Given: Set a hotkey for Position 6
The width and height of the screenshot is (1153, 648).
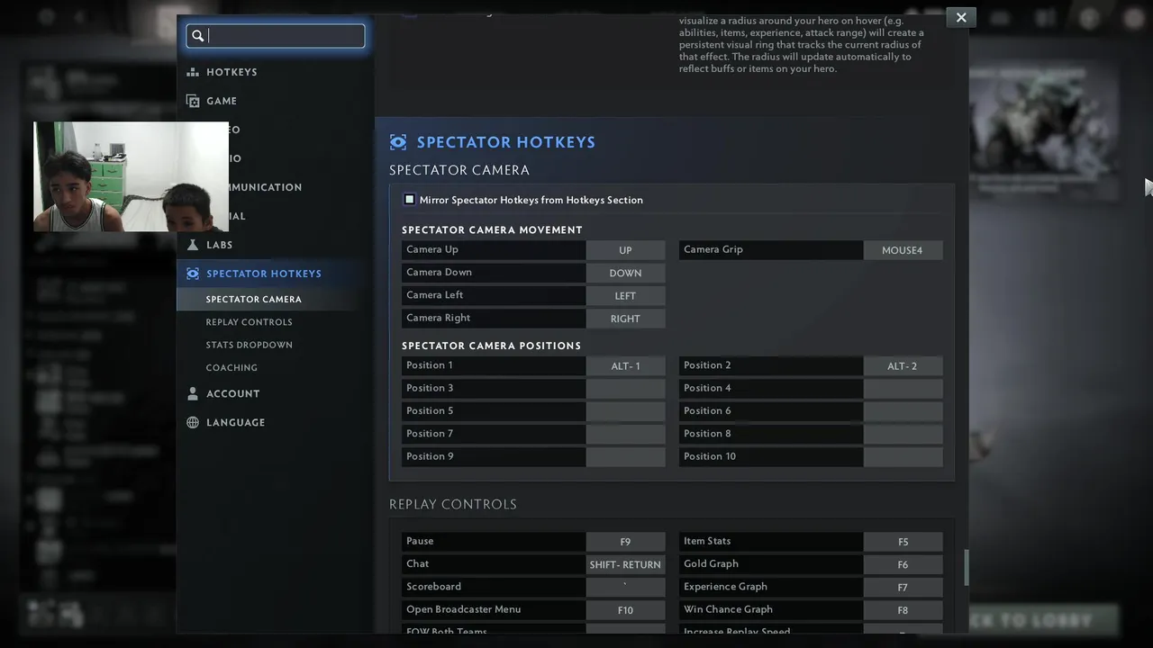Looking at the screenshot, I should 903,411.
